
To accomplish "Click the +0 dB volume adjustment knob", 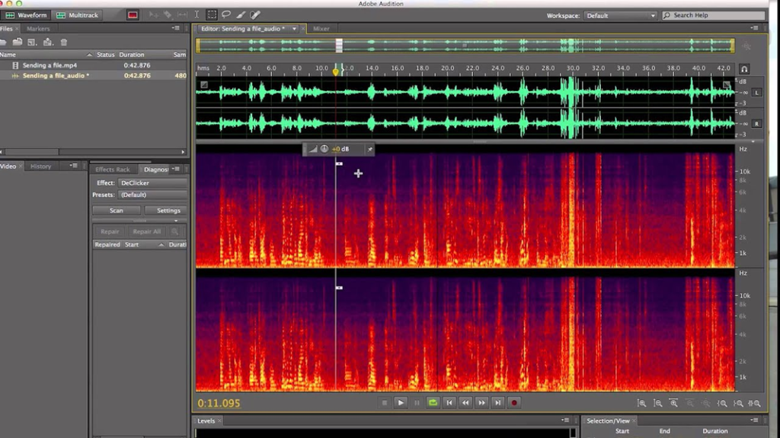I will pyautogui.click(x=324, y=149).
